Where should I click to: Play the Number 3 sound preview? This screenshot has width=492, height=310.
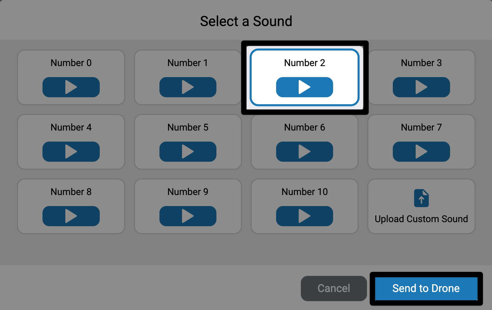421,87
